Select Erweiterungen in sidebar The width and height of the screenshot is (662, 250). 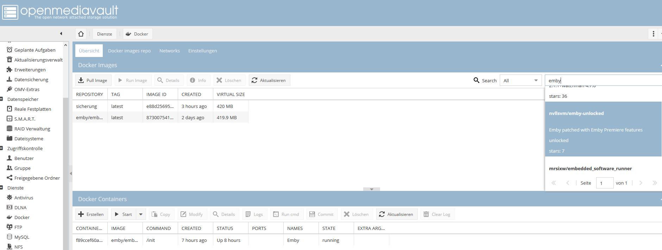pos(26,70)
